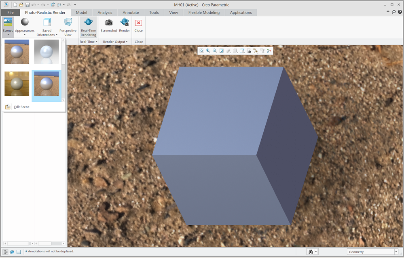Close the Photo-Realistic Render tab
Viewport: 404px width, 258px height.
(138, 26)
